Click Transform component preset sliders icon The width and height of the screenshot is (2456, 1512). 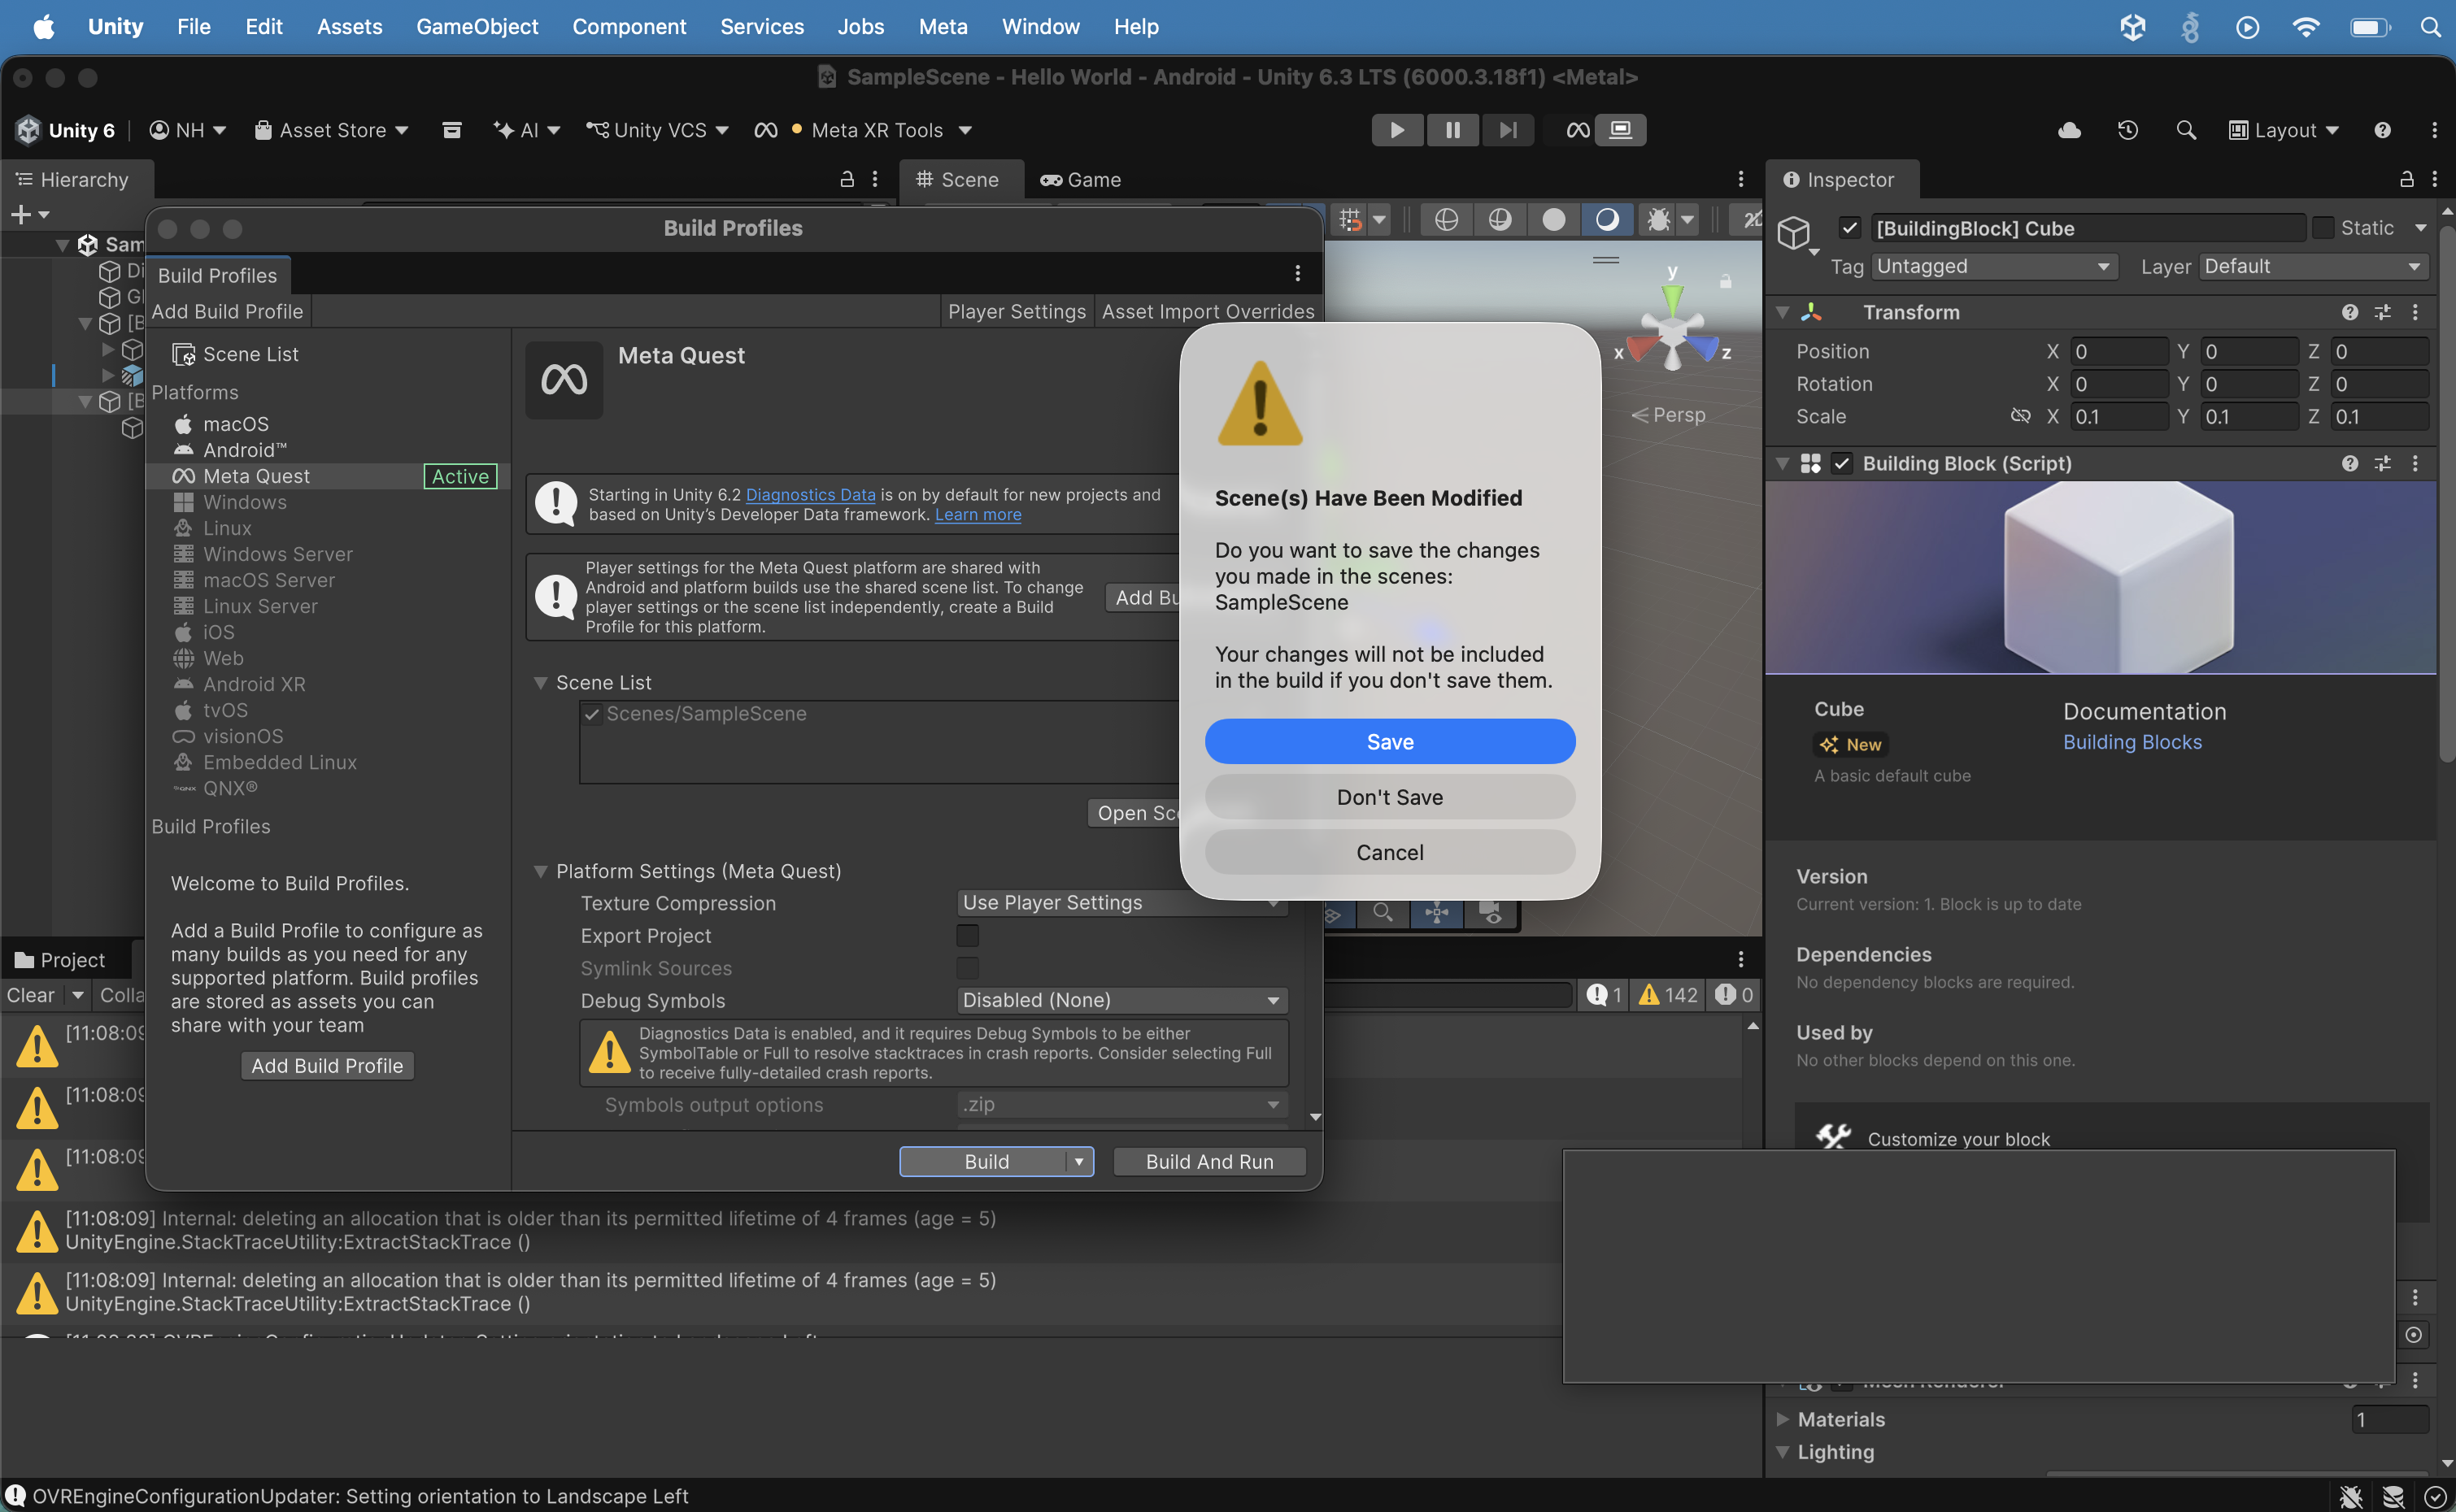(2382, 312)
